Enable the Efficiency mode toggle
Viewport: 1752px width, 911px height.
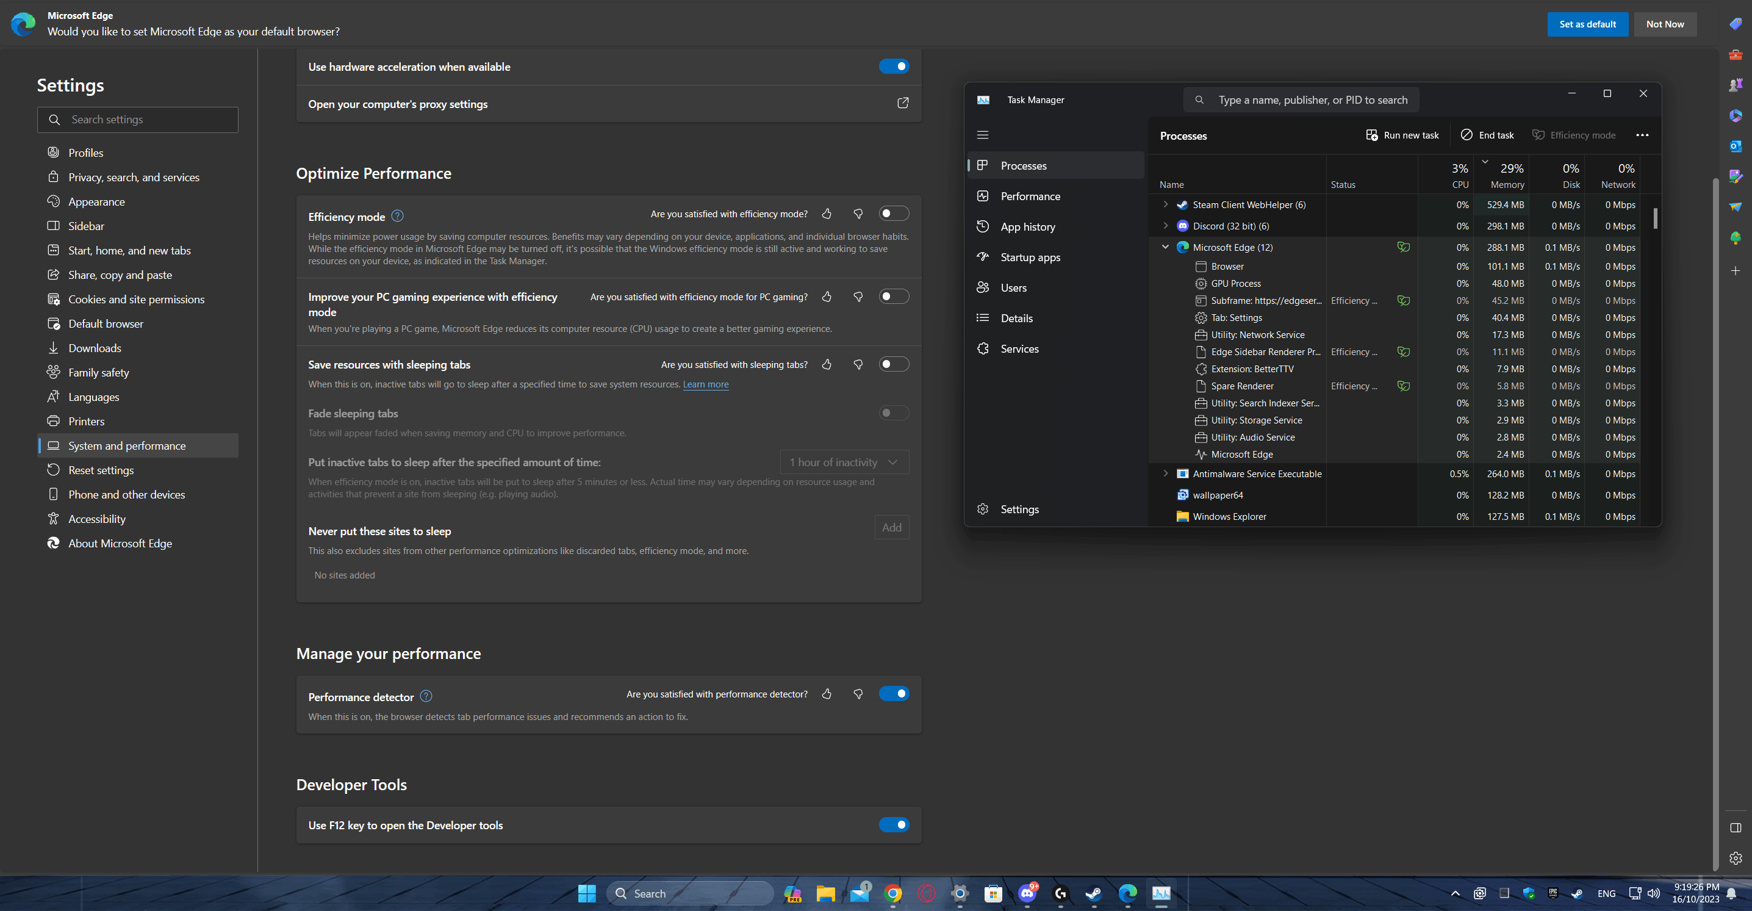point(894,214)
